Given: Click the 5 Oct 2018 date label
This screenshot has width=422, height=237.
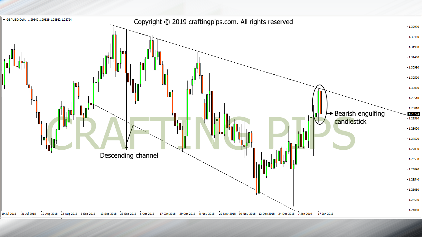Looking at the screenshot, I should pyautogui.click(x=147, y=214).
